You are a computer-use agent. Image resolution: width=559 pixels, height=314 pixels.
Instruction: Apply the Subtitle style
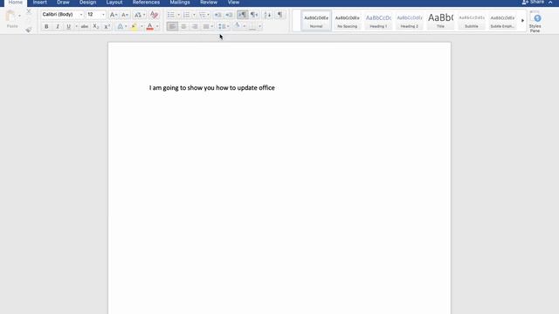coord(472,21)
